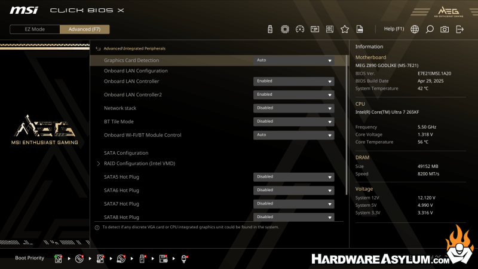Select the Advanced (F7) tab

(84, 29)
